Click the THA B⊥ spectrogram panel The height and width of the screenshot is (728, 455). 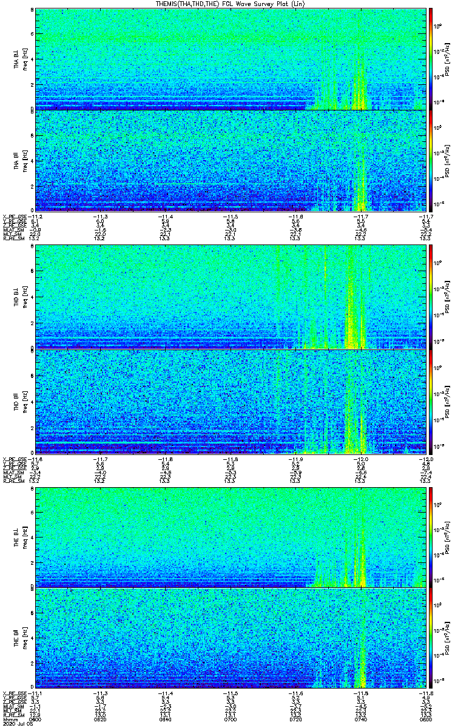tap(231, 59)
